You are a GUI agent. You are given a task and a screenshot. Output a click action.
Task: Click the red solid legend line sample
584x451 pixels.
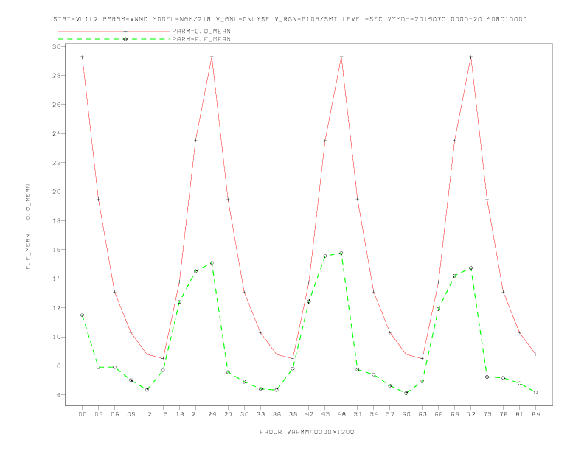pyautogui.click(x=114, y=31)
